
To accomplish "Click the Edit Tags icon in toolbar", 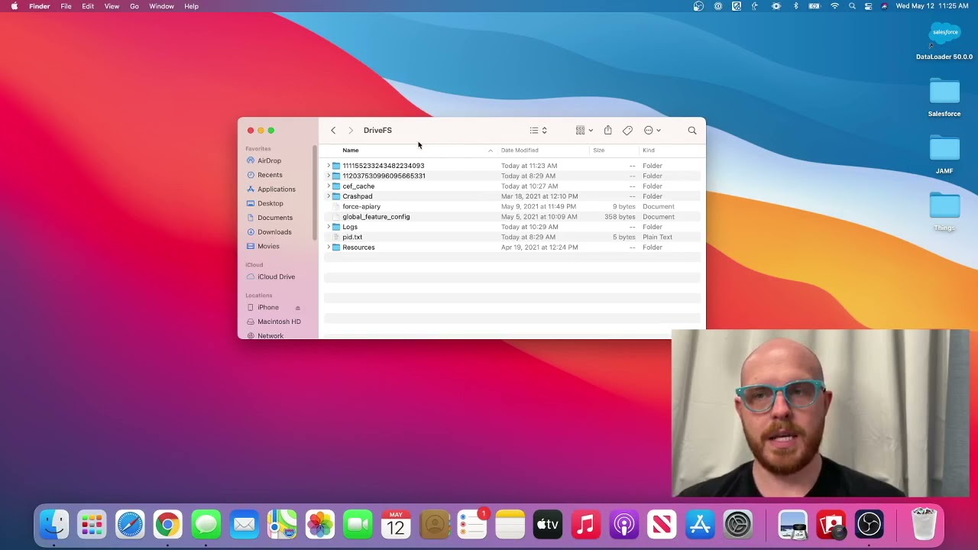I will tap(627, 131).
